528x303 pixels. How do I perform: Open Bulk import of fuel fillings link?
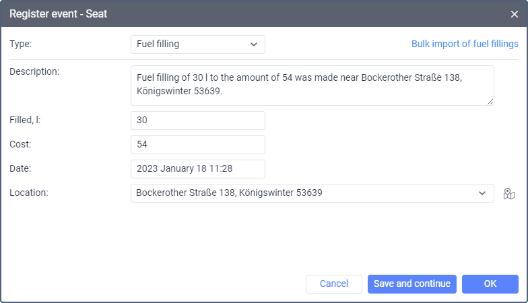click(x=465, y=44)
